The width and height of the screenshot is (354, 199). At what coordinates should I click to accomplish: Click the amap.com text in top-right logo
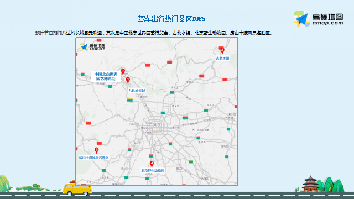[327, 23]
